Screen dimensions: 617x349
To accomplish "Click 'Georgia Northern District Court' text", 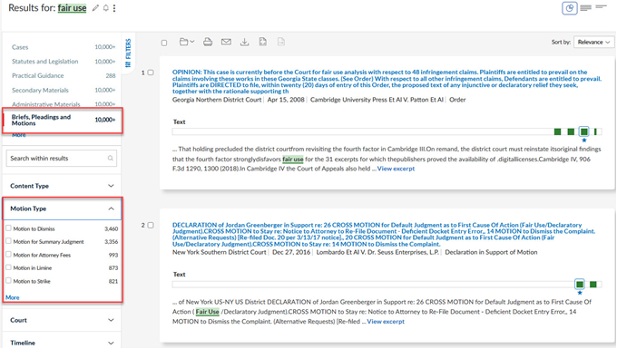I will 217,100.
